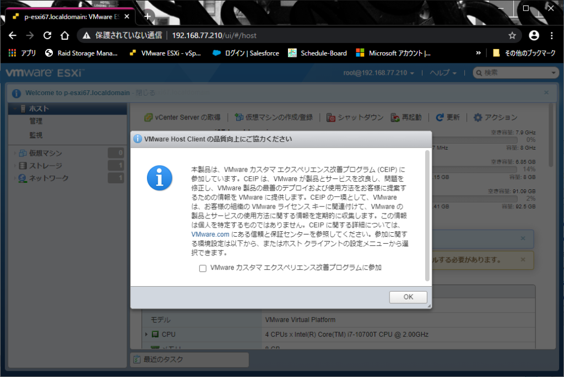Open the Chrome three-dot menu

[x=551, y=35]
